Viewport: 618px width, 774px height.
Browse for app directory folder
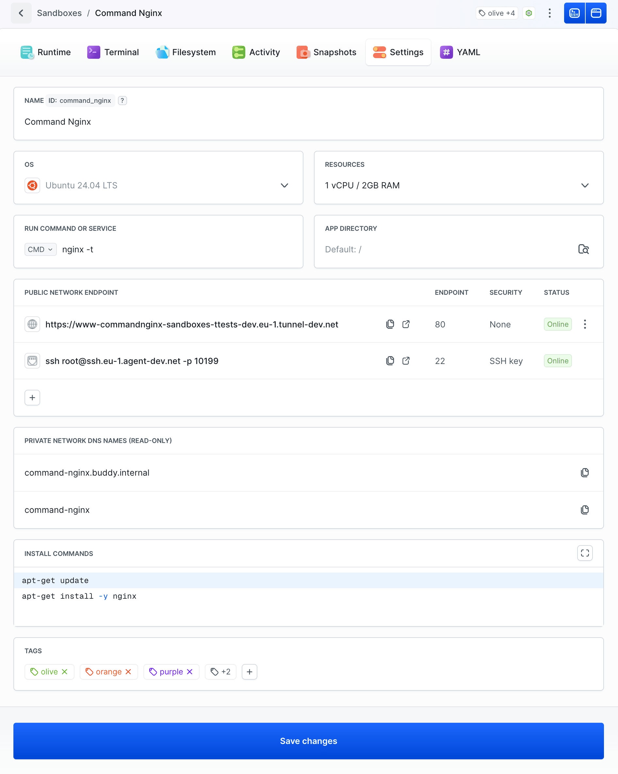point(583,249)
